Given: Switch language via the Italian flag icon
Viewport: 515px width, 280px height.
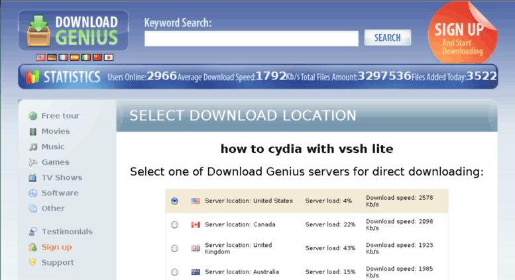Looking at the screenshot, I should 86,58.
